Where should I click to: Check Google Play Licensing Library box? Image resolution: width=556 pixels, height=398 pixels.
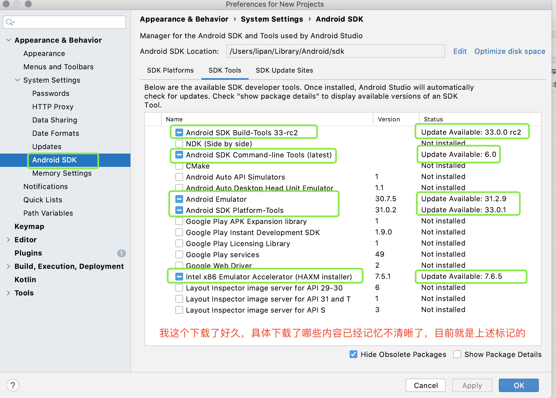[x=179, y=243]
